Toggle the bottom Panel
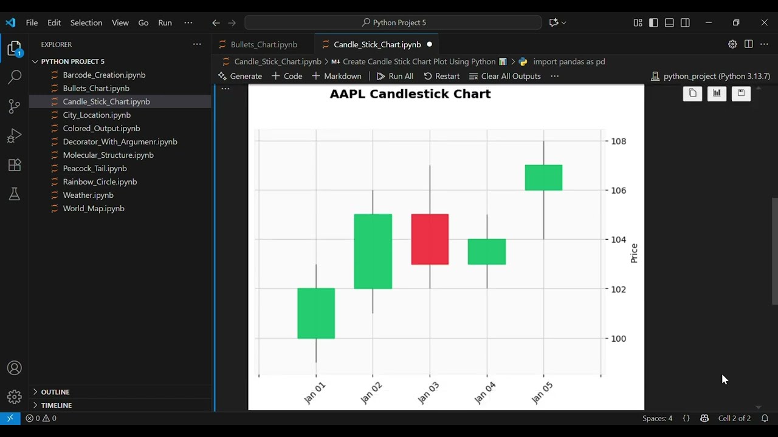Screen dimensions: 778x437 (669, 22)
